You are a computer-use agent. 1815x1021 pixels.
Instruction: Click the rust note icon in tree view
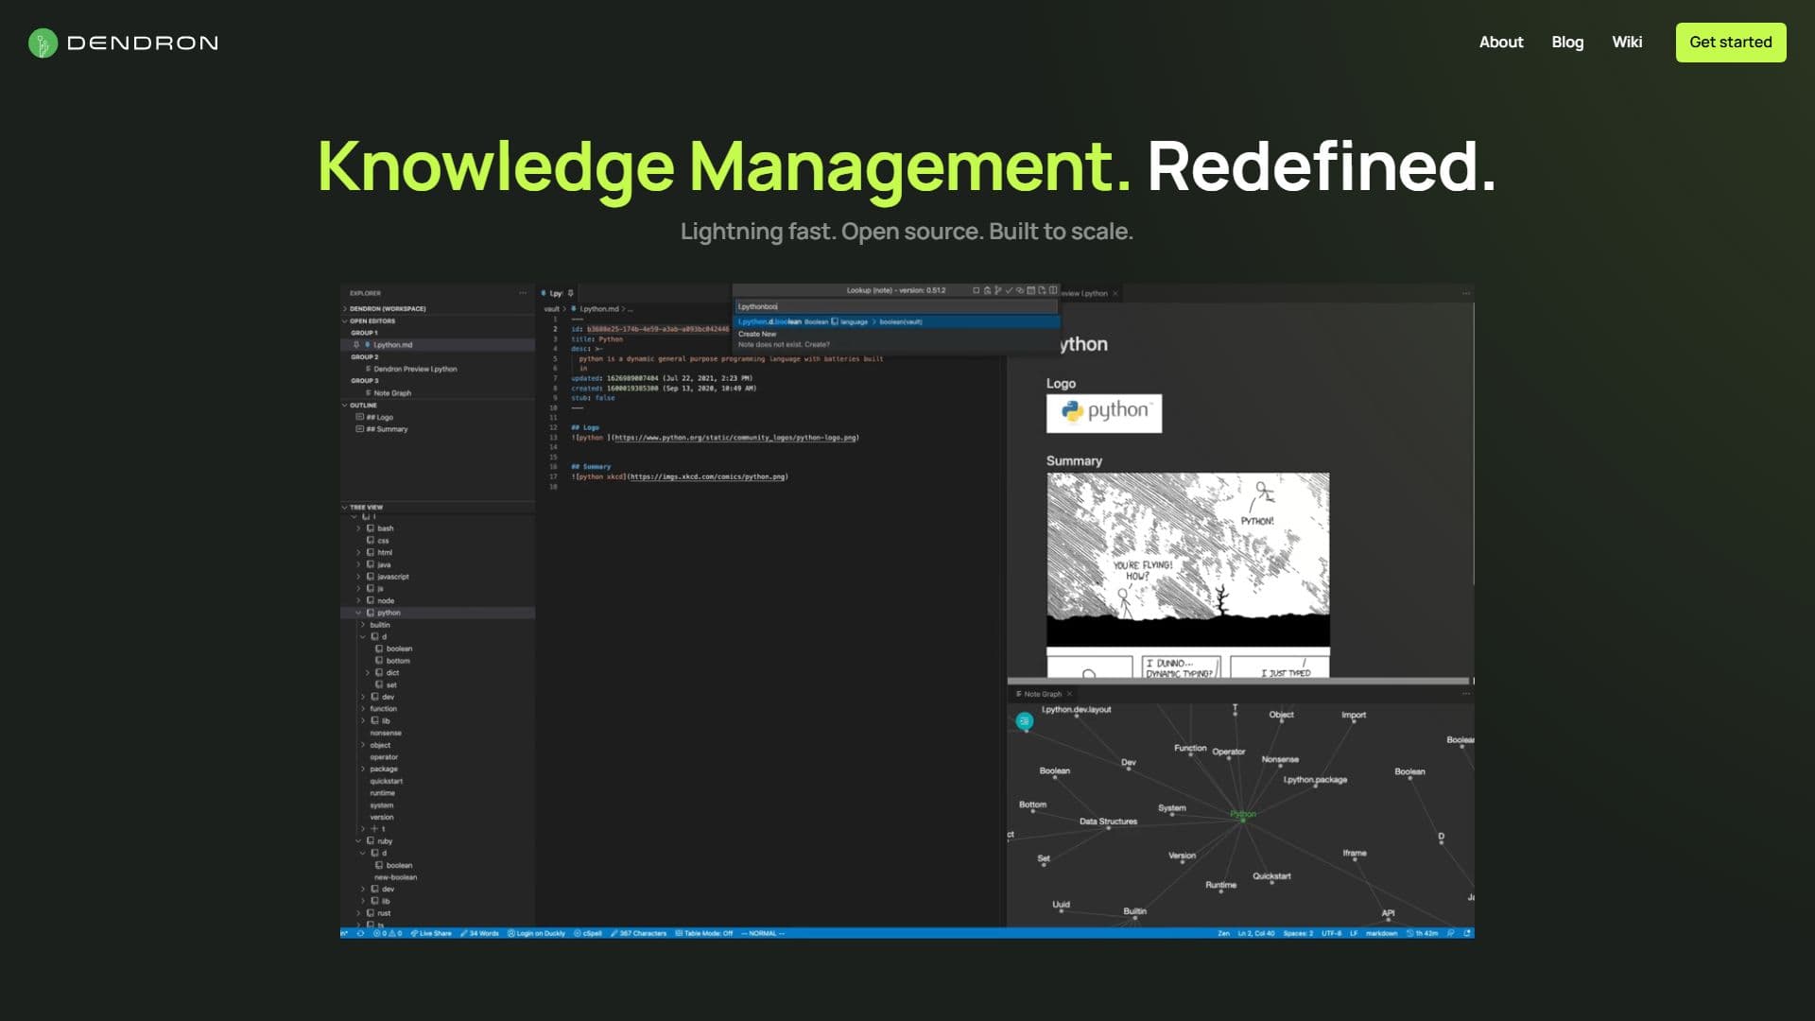coord(371,913)
